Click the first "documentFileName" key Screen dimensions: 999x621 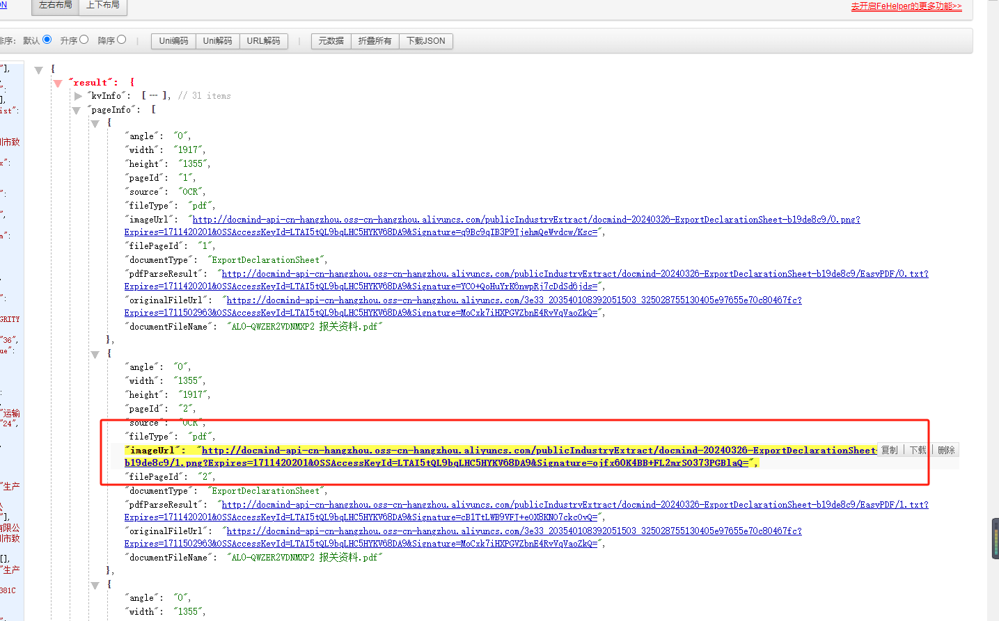(x=168, y=327)
